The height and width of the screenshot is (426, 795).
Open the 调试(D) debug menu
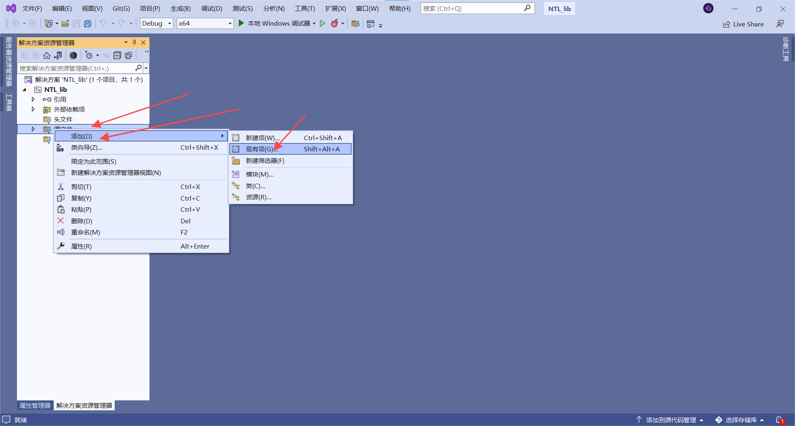pyautogui.click(x=212, y=9)
